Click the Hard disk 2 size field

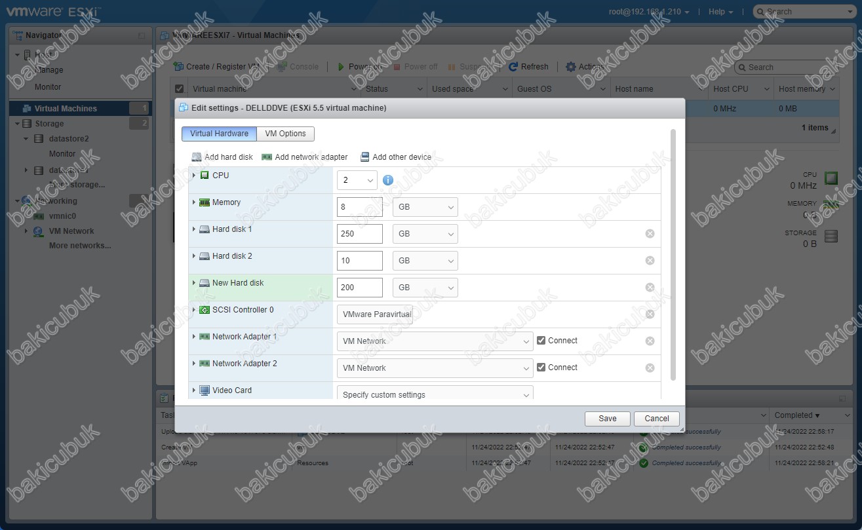360,261
